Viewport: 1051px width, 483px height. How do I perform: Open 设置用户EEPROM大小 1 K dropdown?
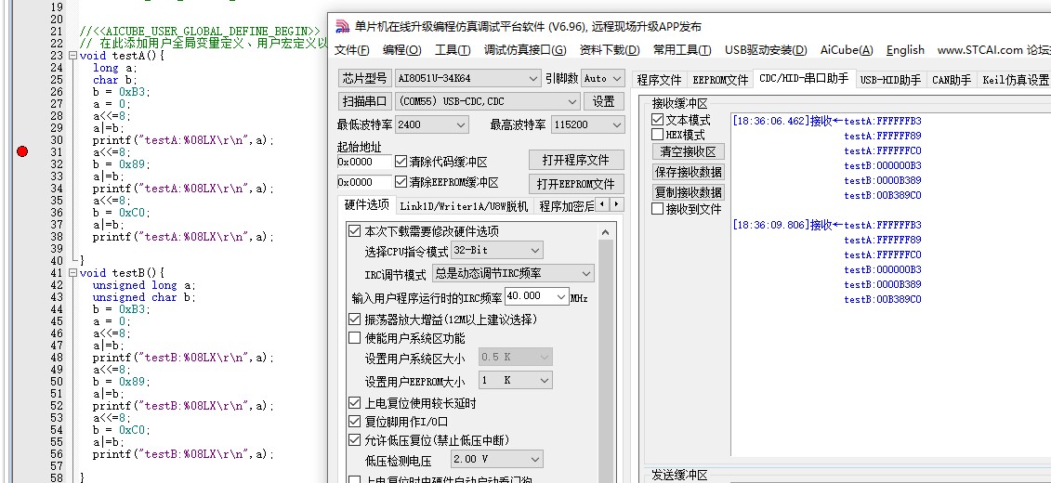tap(516, 381)
